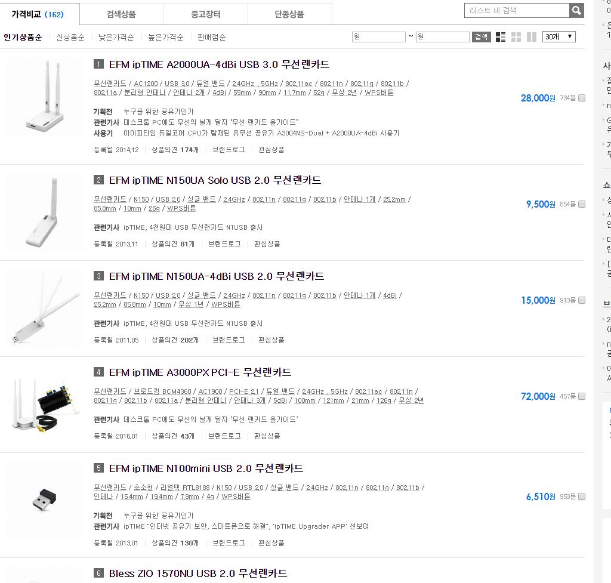Image resolution: width=611 pixels, height=583 pixels.
Task: Switch to grid thumbnail view icon
Action: (516, 37)
